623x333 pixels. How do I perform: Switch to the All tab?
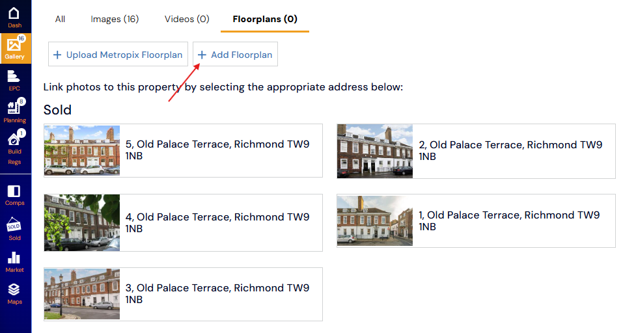[60, 19]
